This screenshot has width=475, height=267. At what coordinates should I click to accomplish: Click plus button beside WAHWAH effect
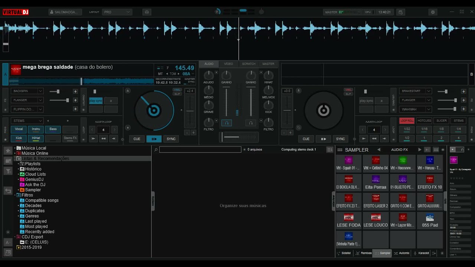[x=463, y=109]
